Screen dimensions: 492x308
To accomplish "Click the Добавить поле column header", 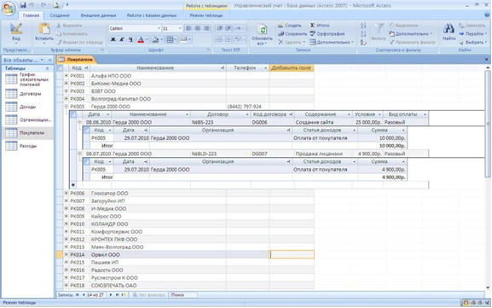I will 291,67.
